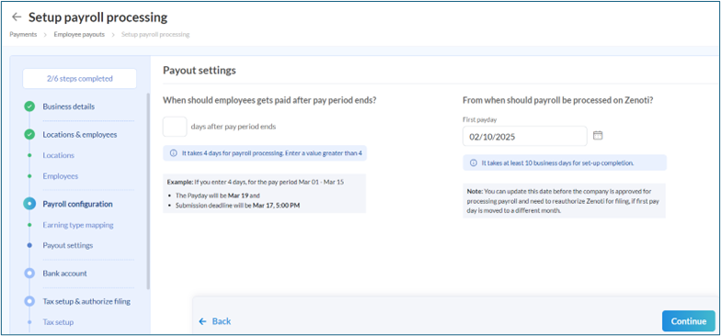Select Locations sub-step

[59, 155]
